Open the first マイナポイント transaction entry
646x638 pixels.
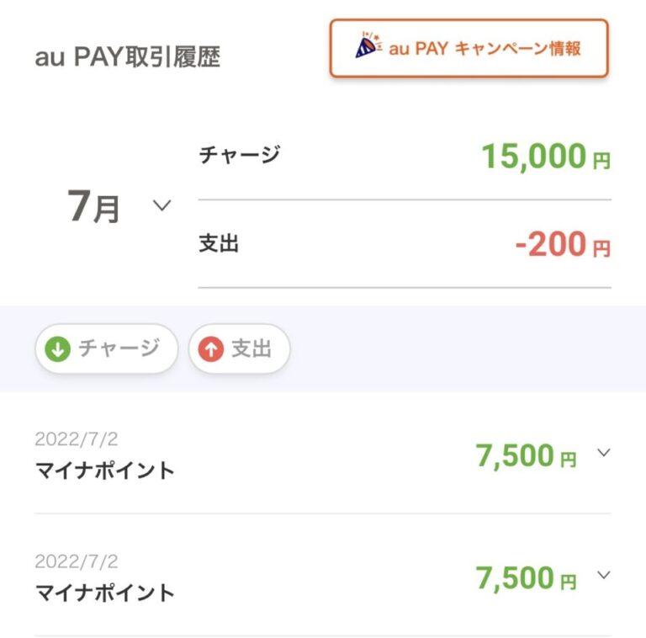pyautogui.click(x=105, y=470)
